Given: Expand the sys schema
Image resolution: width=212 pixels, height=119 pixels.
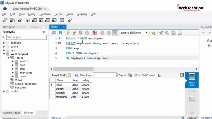Looking at the screenshot, I should (x=4, y=50).
